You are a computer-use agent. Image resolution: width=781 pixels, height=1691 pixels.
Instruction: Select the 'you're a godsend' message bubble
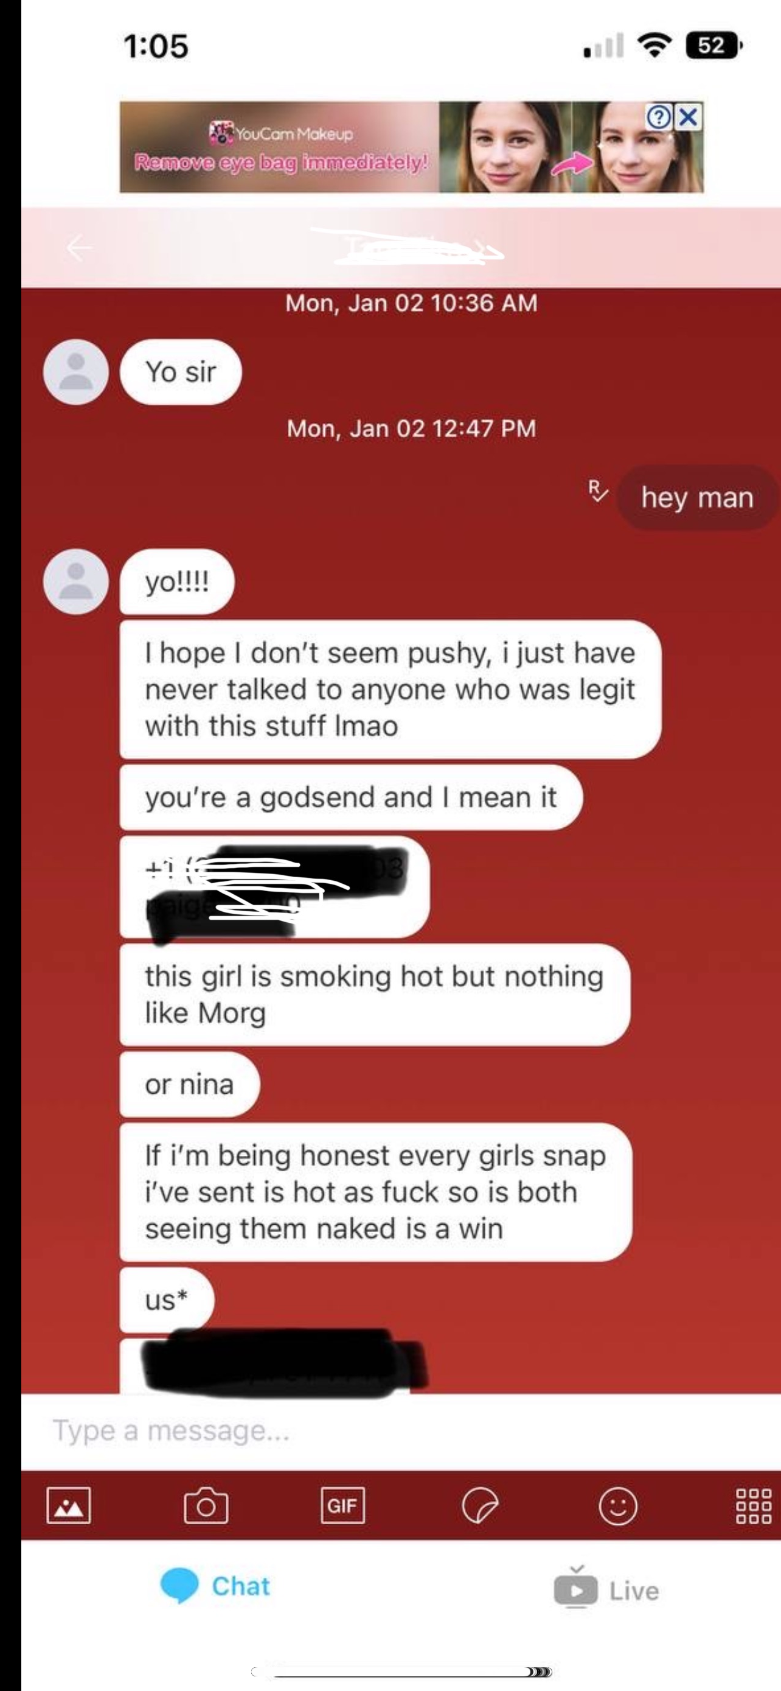pos(351,797)
